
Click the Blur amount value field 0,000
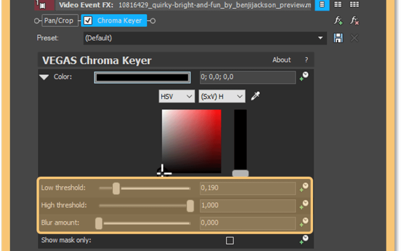[248, 223]
